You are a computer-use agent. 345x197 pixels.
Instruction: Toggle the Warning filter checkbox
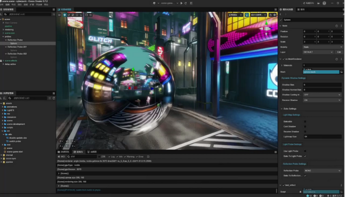click(125, 157)
